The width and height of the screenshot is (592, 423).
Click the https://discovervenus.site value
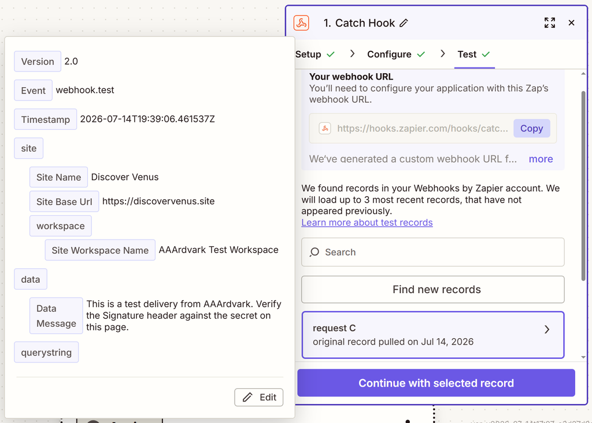pos(158,201)
